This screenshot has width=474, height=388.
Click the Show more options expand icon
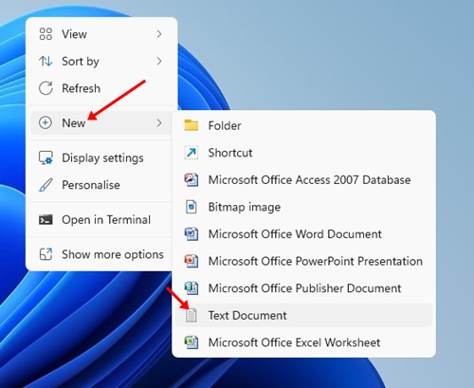click(46, 254)
